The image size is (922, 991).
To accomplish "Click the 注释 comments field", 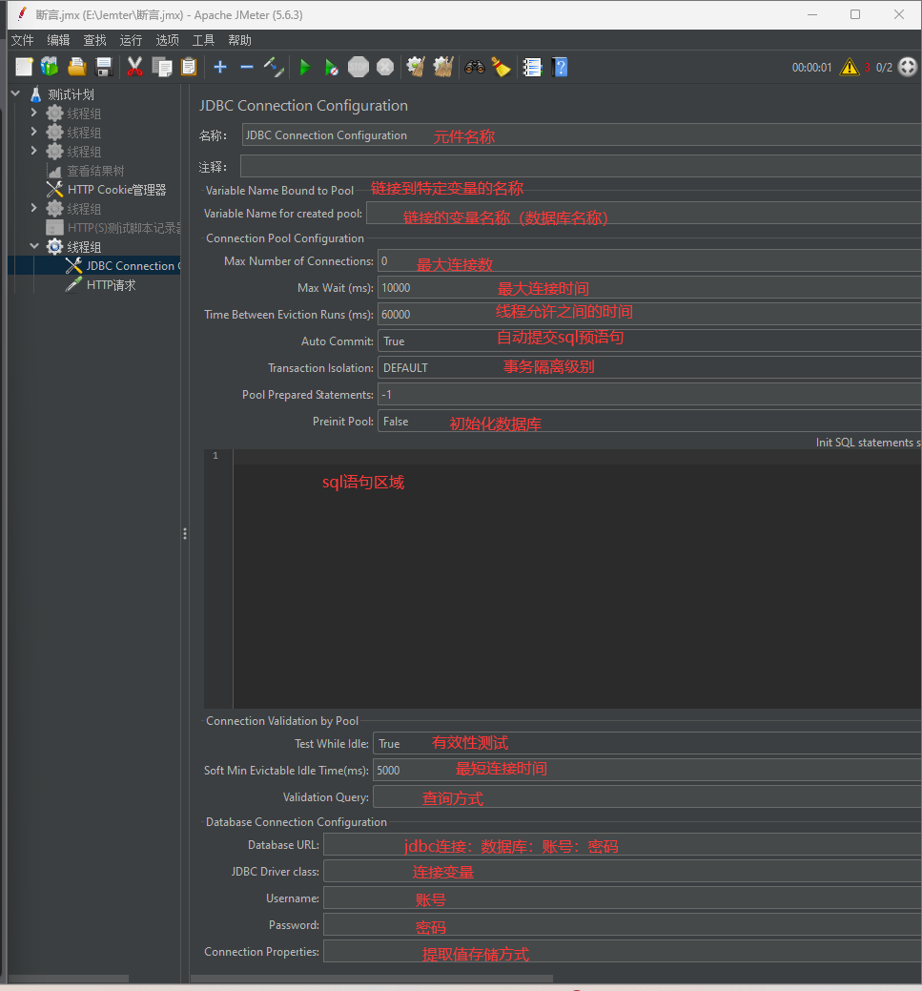I will click(x=581, y=166).
